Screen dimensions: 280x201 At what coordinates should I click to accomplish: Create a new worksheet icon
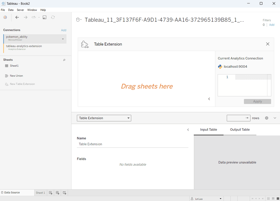tap(50, 193)
